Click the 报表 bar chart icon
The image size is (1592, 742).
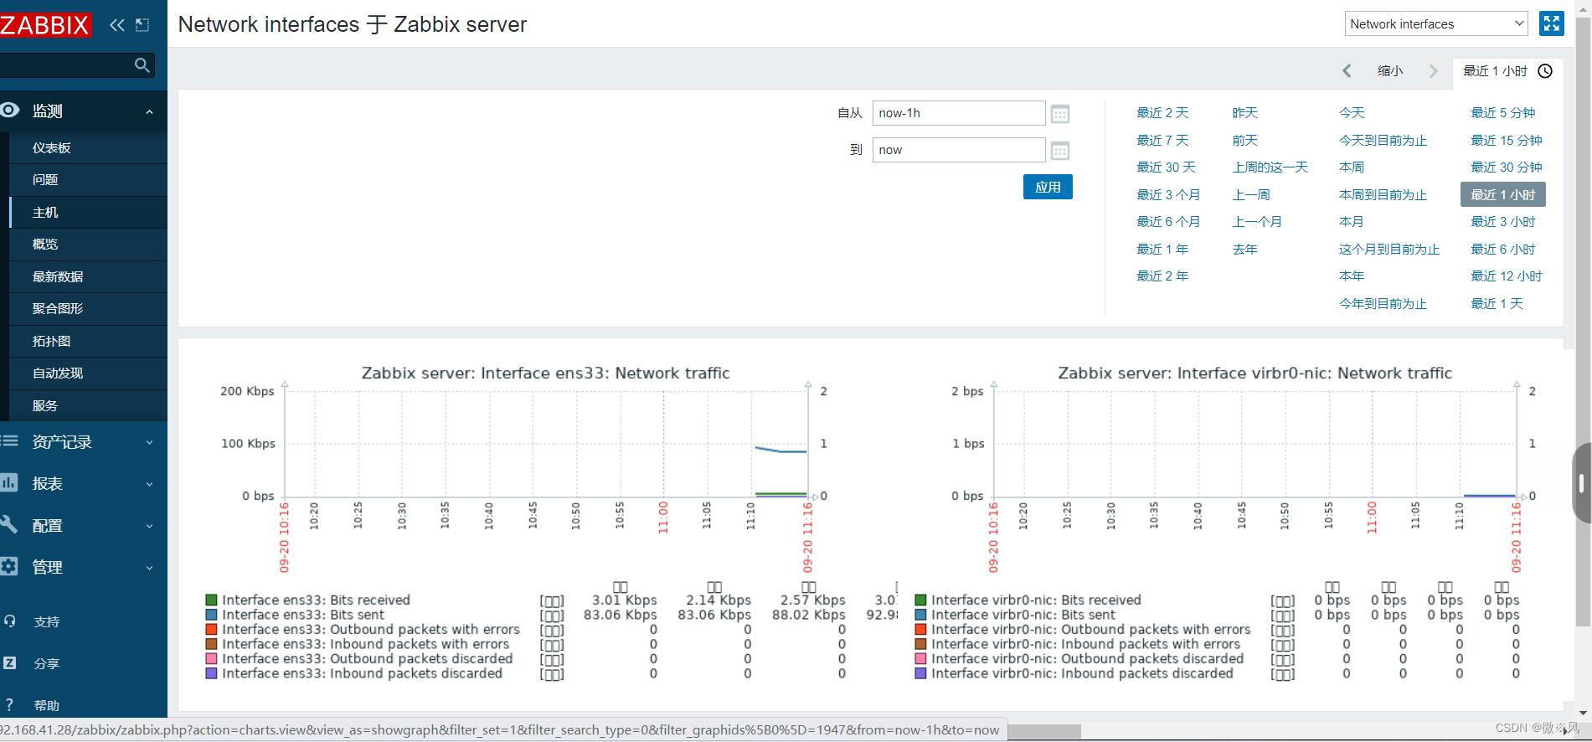tap(9, 482)
